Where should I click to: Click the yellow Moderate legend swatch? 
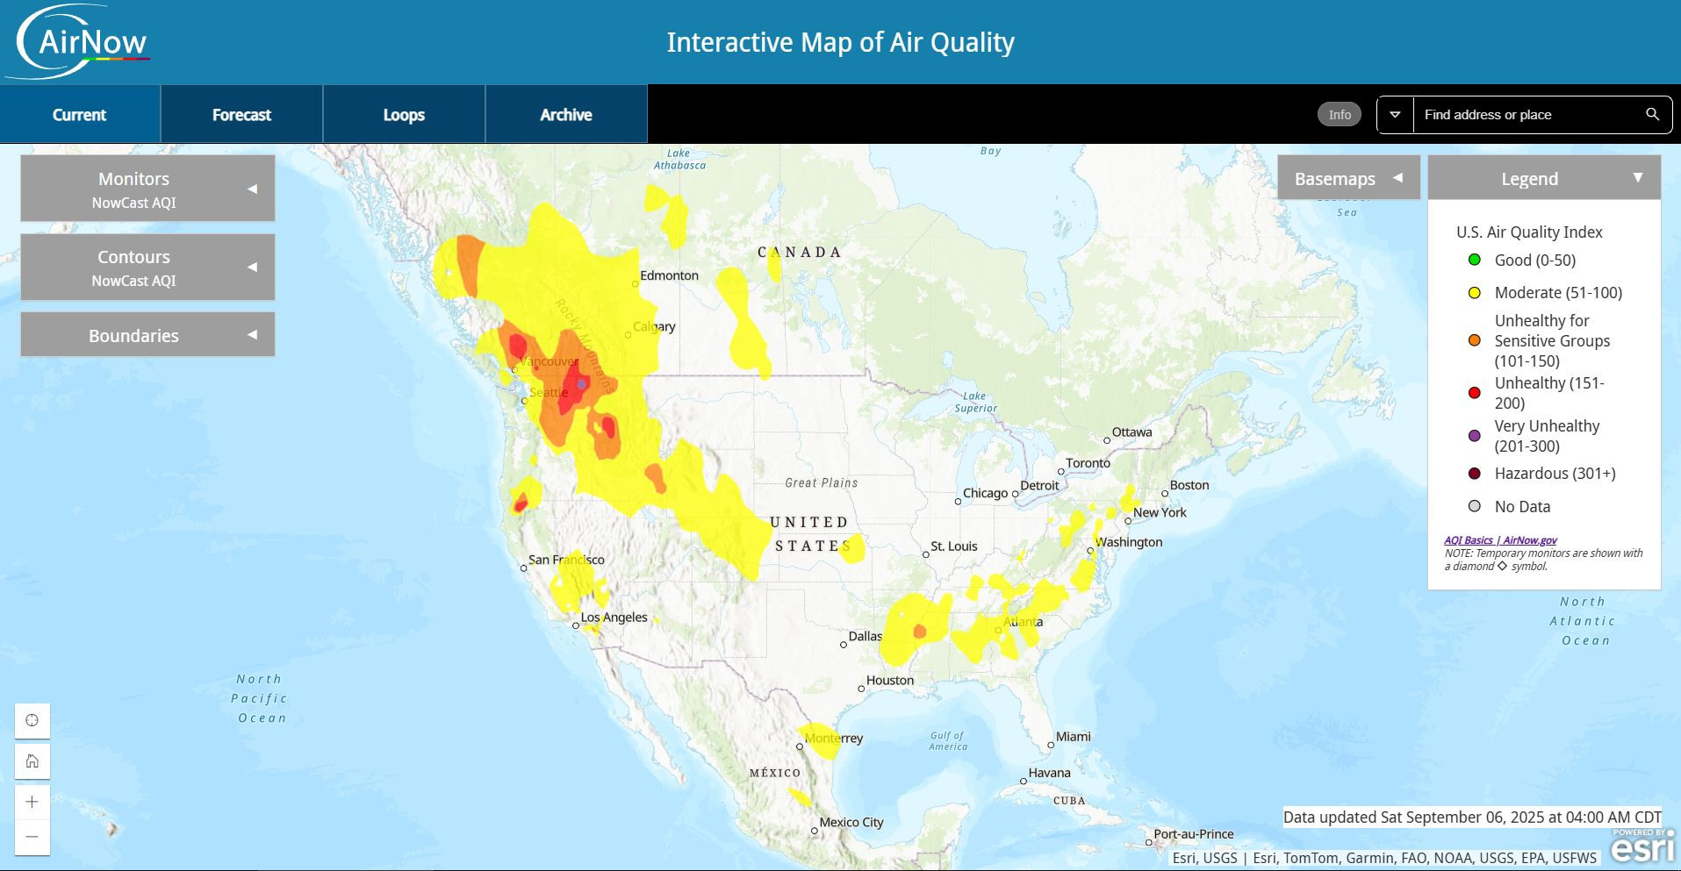tap(1475, 293)
